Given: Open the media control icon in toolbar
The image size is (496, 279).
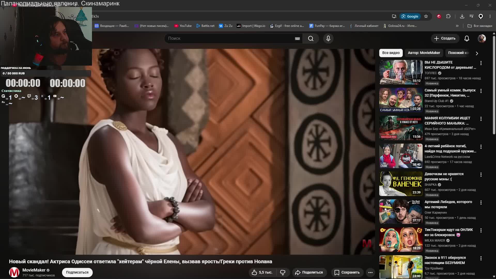Looking at the screenshot, I should click(471, 16).
